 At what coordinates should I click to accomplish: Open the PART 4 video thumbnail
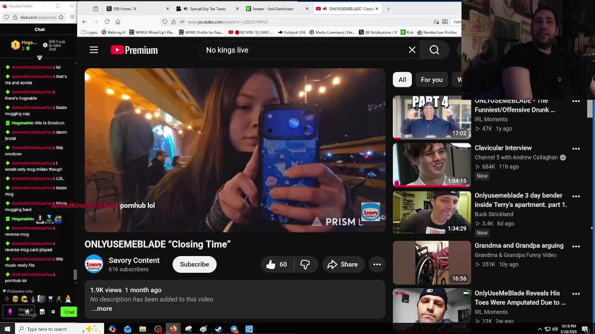432,117
